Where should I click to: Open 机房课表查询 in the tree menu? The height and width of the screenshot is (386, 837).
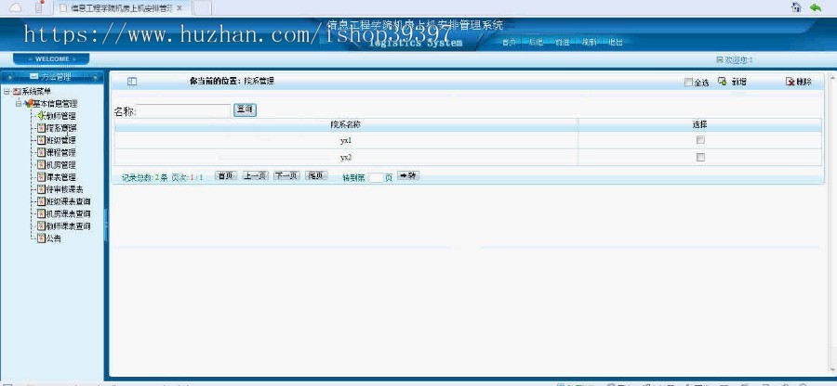pos(68,213)
